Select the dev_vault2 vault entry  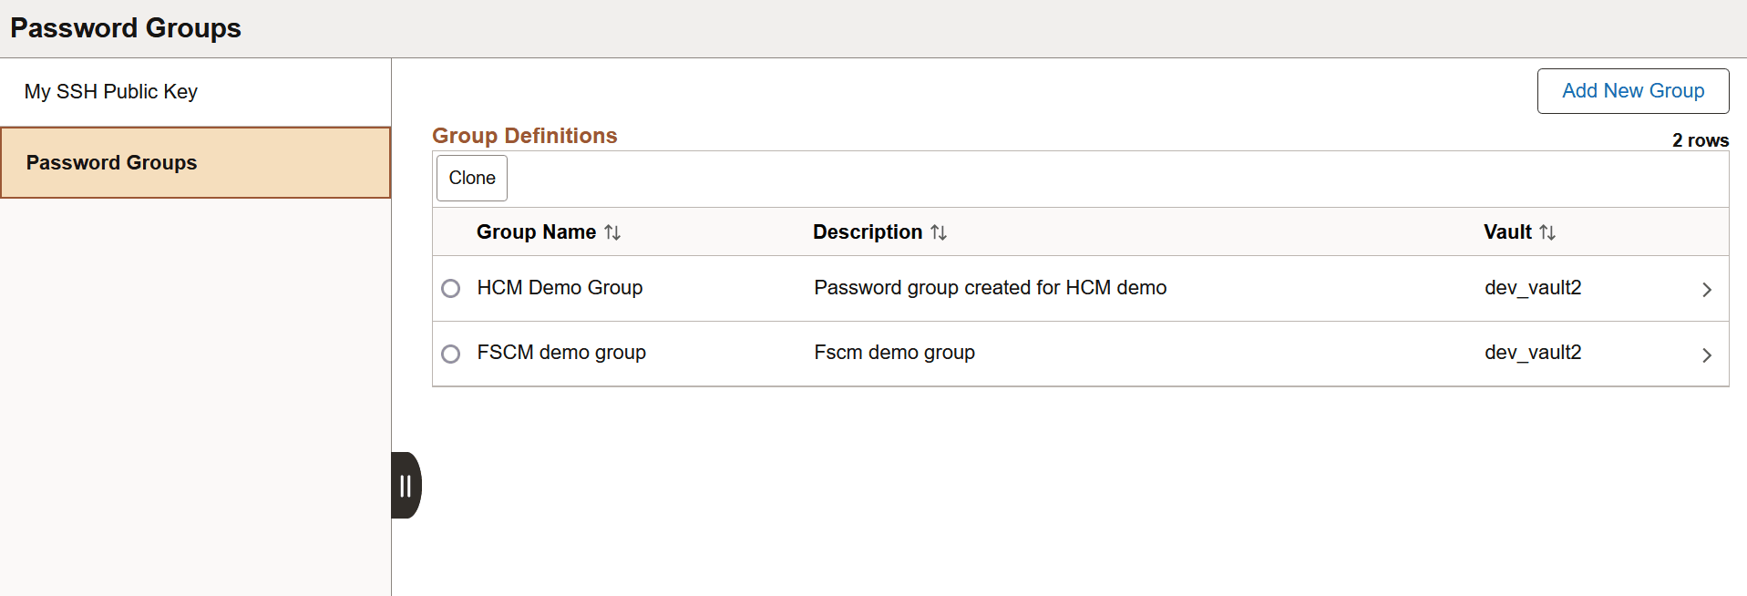[x=1534, y=288]
